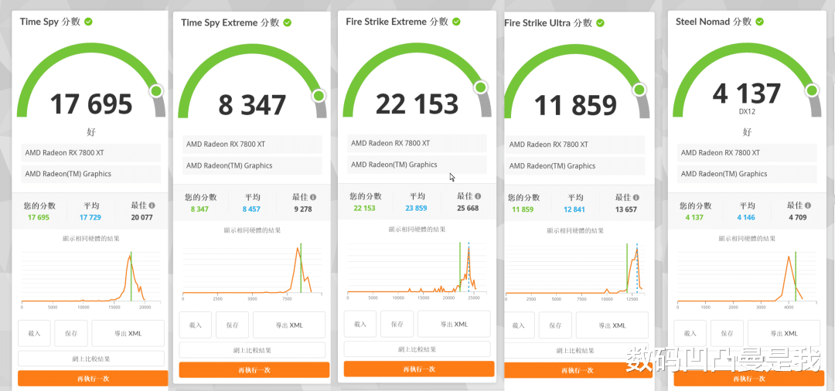Click the large 17 695 score
This screenshot has width=835, height=391.
[91, 104]
